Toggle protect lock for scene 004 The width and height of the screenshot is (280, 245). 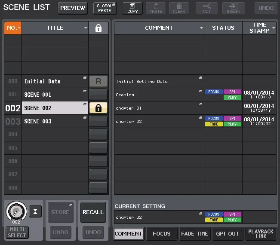(98, 135)
